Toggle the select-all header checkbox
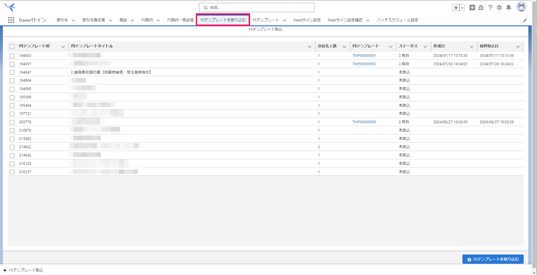The height and width of the screenshot is (275, 537). (x=12, y=47)
